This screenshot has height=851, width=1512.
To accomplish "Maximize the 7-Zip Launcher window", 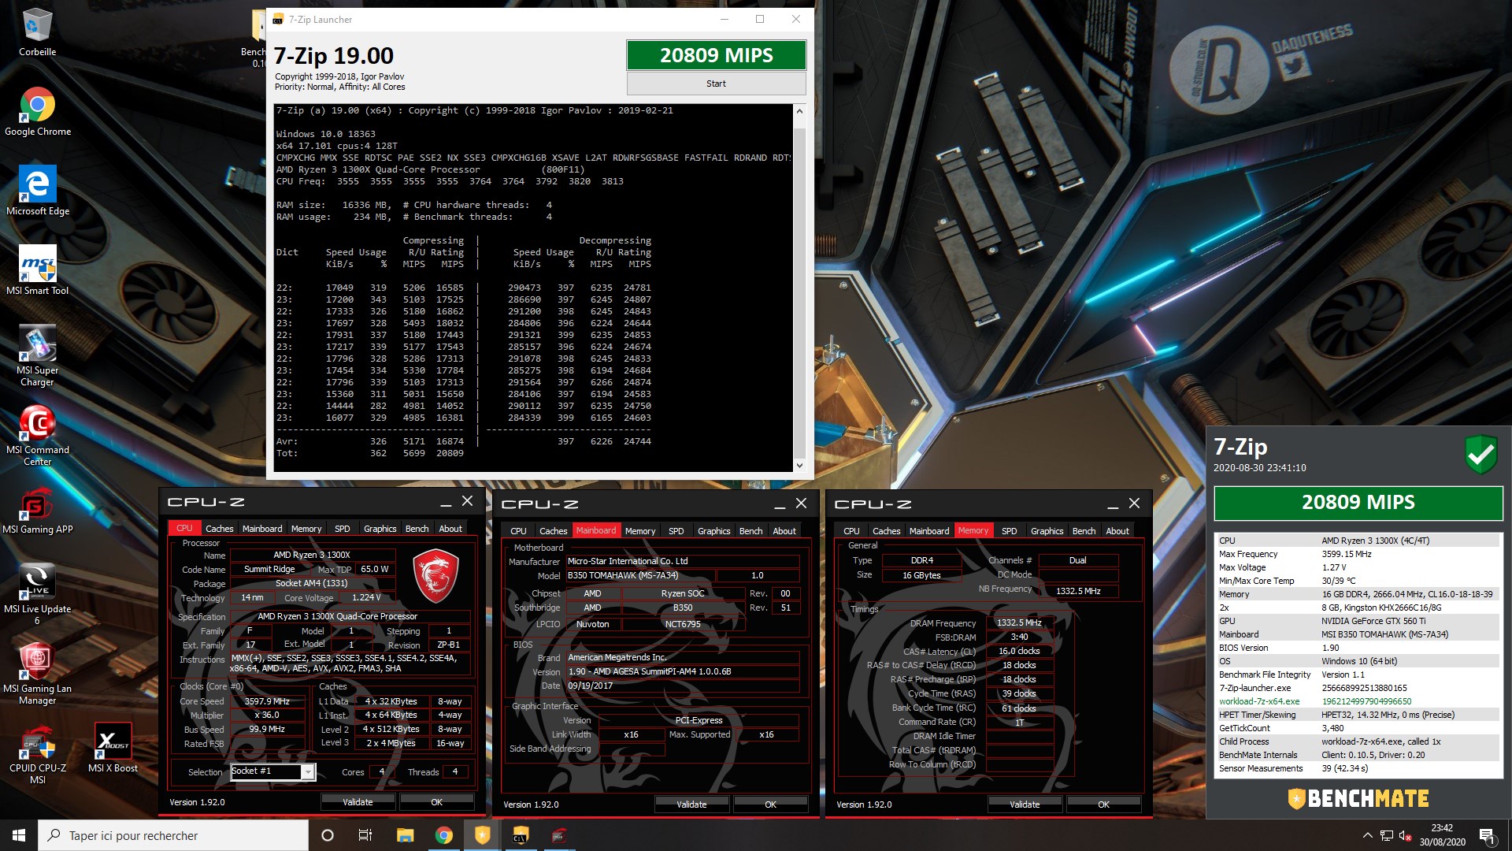I will click(760, 20).
